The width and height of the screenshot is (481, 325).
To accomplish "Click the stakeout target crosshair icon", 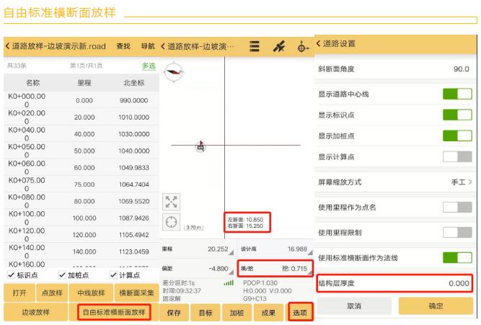I will [302, 46].
